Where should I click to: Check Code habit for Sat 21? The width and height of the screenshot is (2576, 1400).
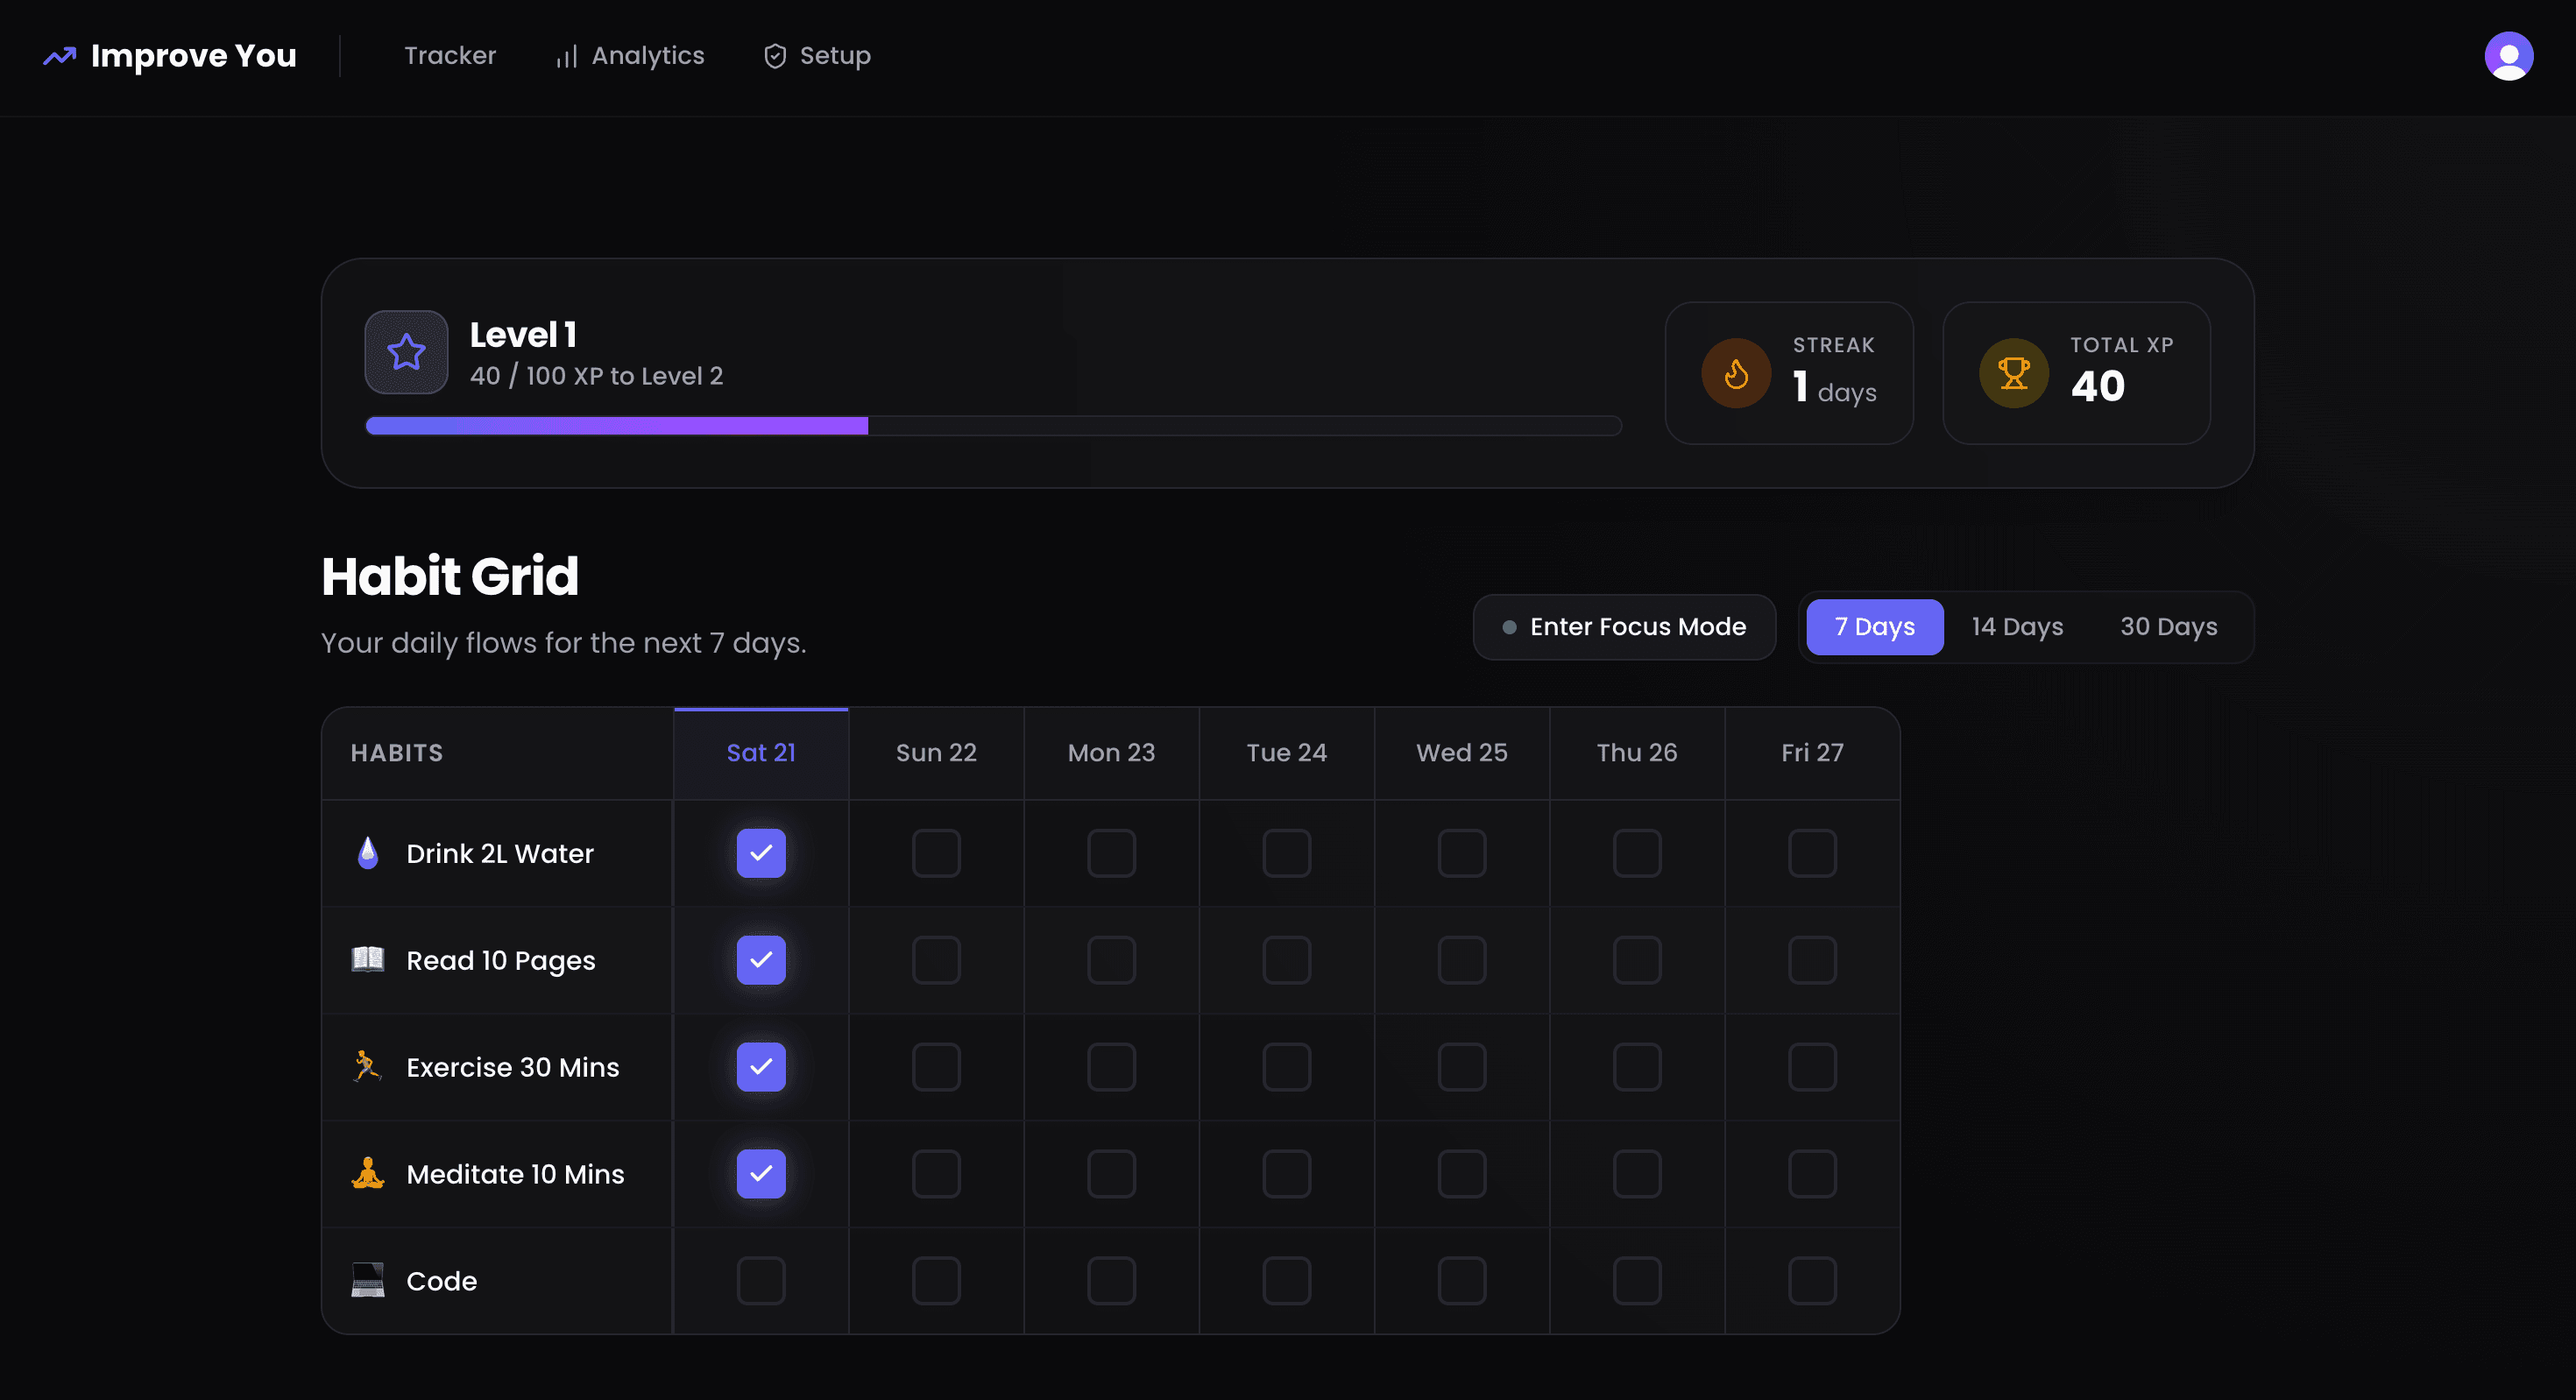[x=761, y=1281]
